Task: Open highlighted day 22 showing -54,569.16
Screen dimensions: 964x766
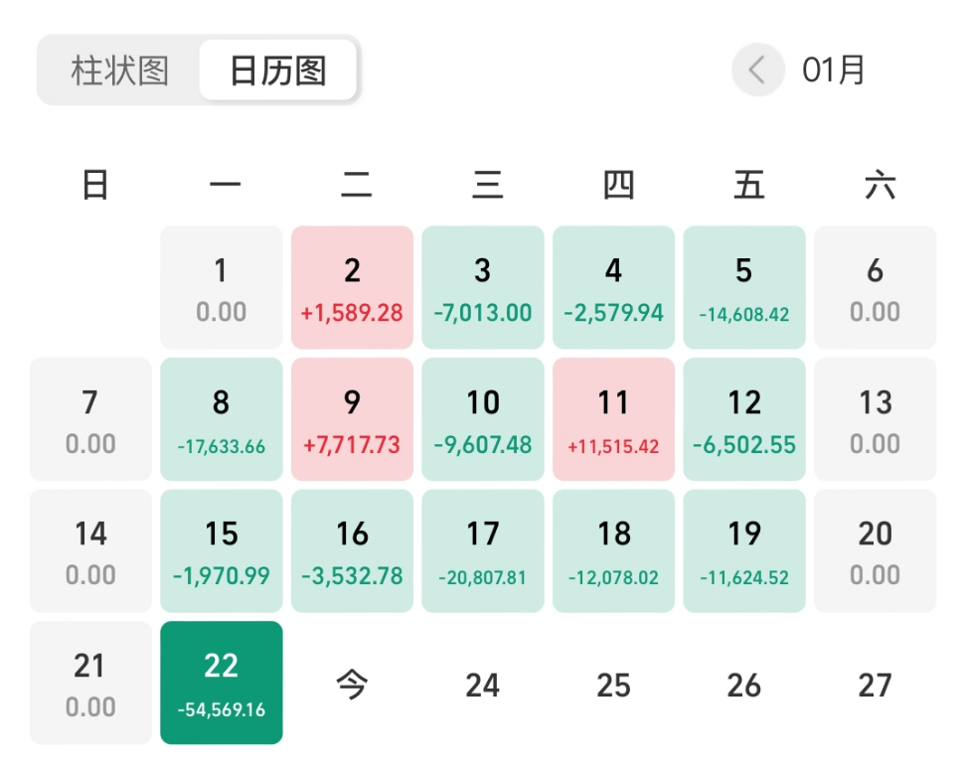Action: pyautogui.click(x=222, y=683)
